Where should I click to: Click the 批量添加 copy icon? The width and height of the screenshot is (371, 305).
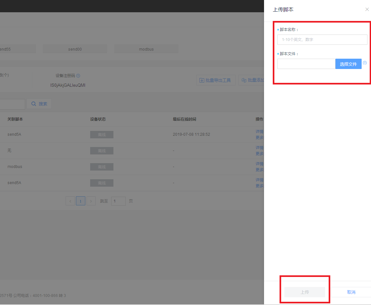[x=244, y=80]
